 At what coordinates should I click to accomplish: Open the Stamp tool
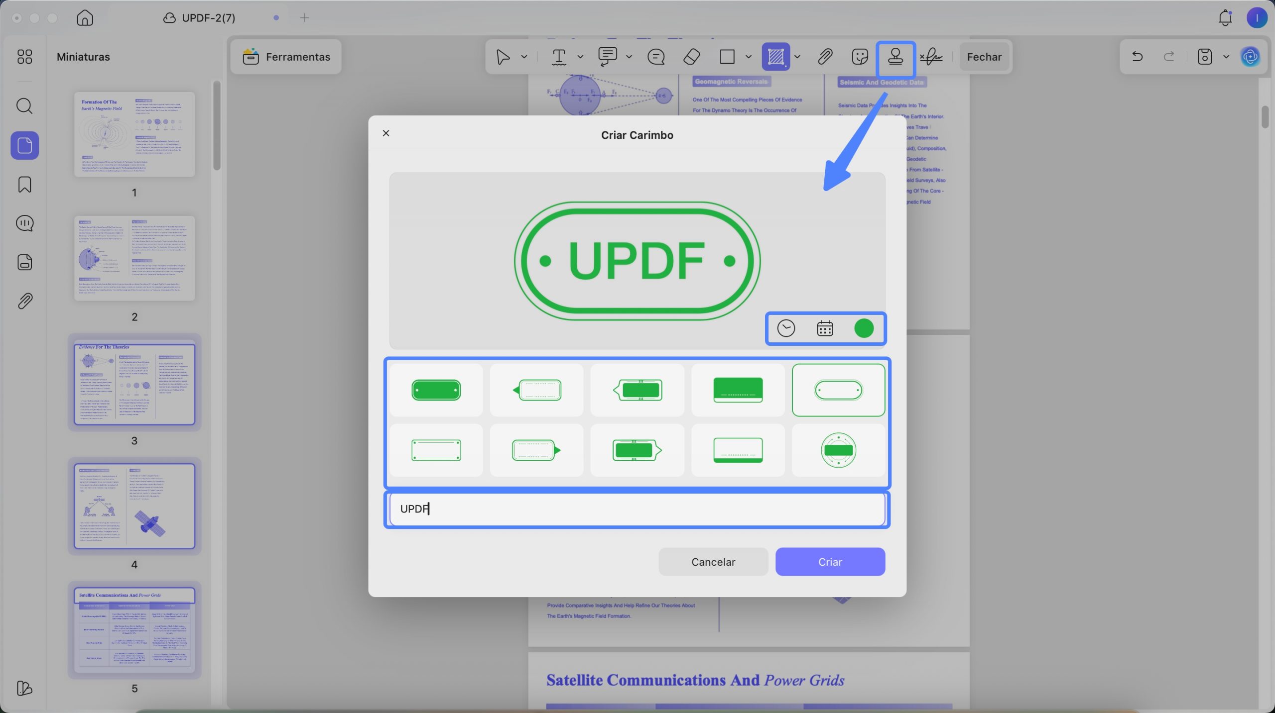[x=895, y=57]
